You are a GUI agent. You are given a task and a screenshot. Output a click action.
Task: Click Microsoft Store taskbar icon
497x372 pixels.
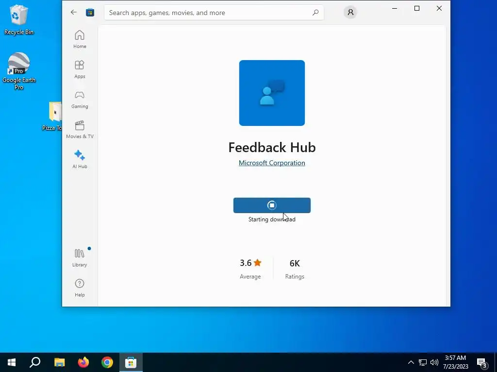coord(131,362)
